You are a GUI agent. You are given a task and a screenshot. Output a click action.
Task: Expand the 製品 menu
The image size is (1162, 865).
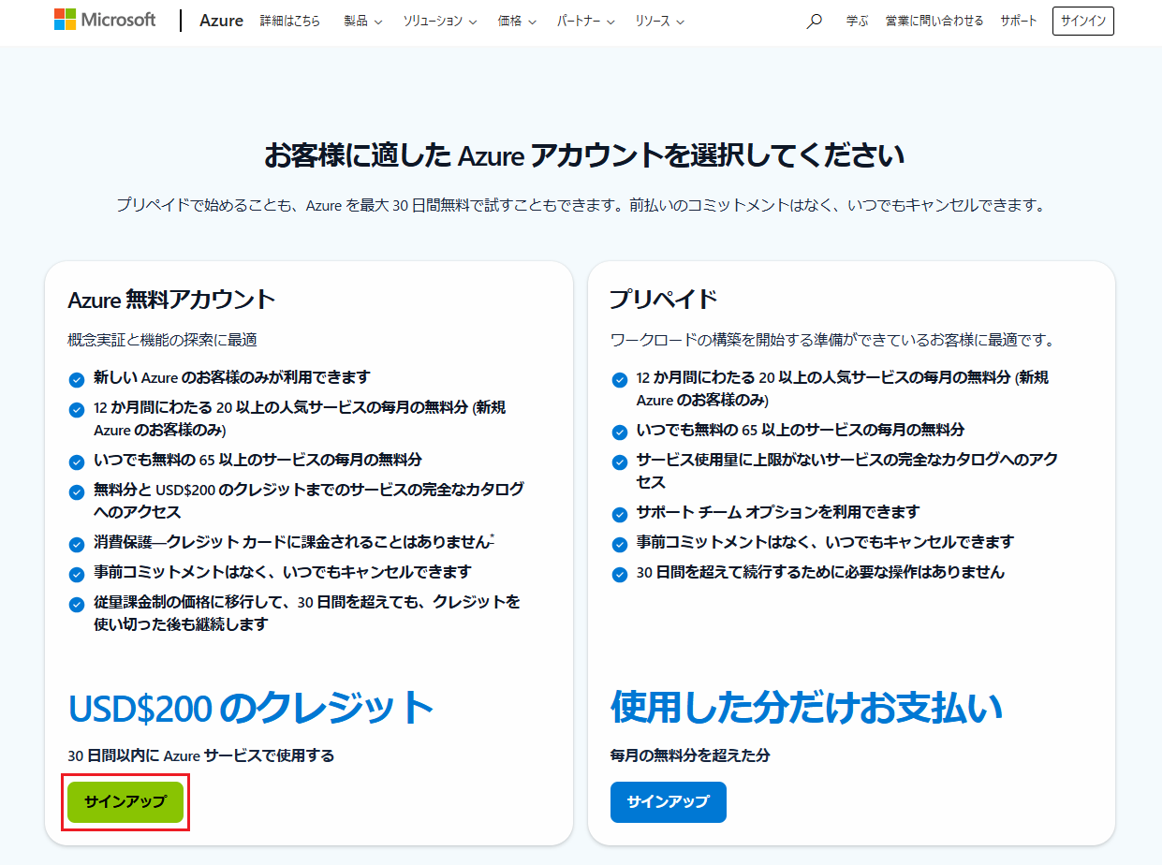362,21
